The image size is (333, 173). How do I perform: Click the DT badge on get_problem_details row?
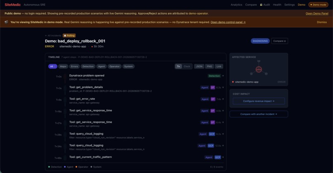click(x=213, y=87)
